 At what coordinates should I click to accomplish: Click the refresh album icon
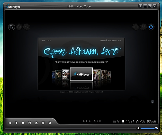(27, 27)
